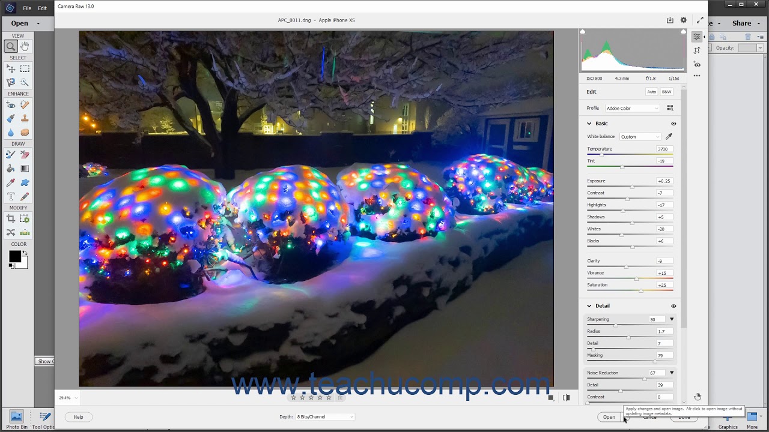Open the File menu
The image size is (769, 432).
[x=27, y=8]
